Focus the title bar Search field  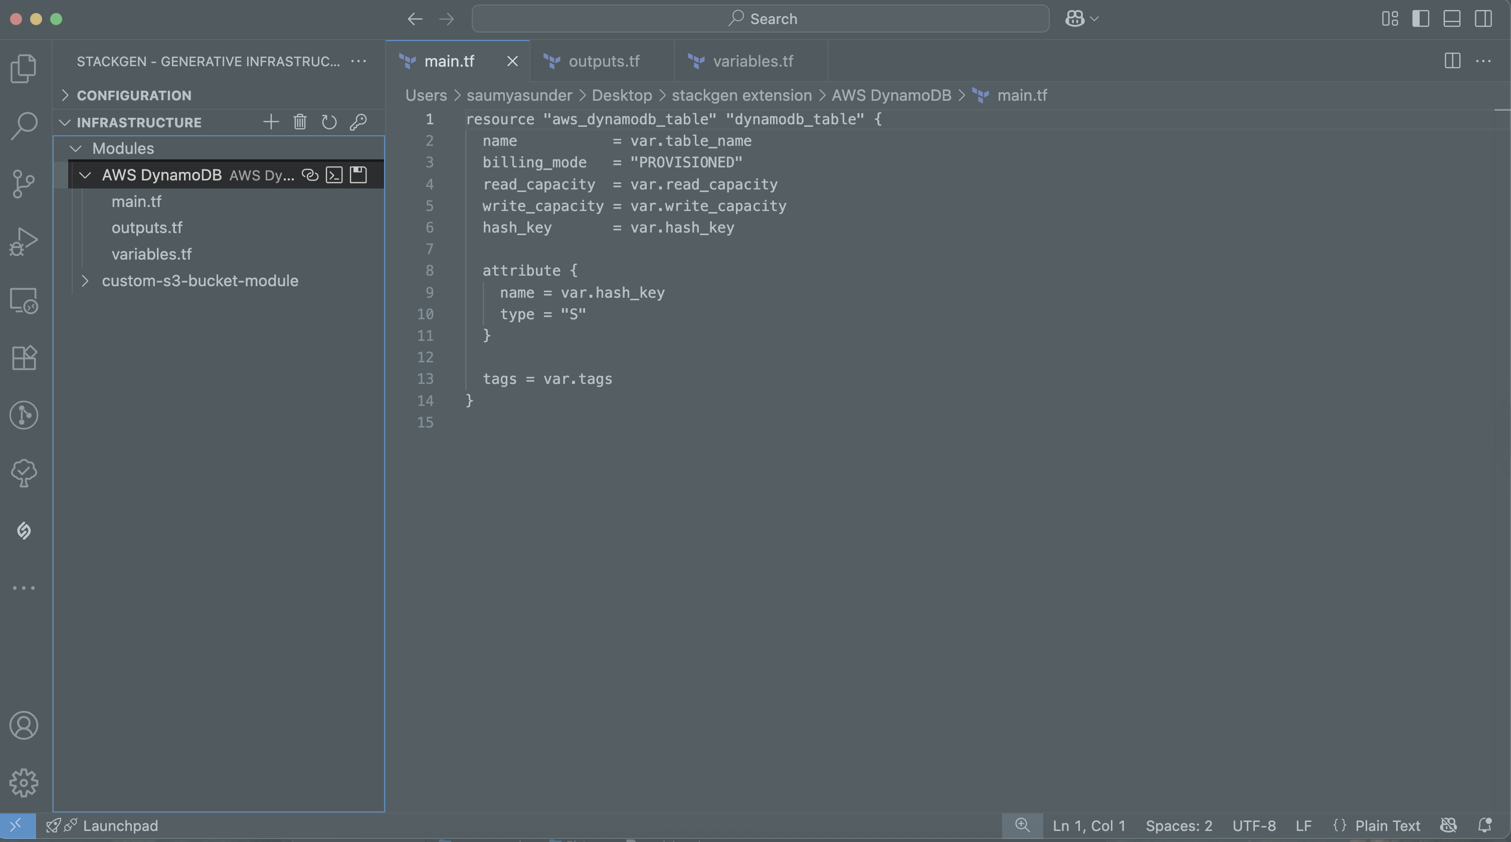coord(760,19)
